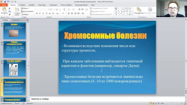Select the arrow line shape

click(122, 8)
